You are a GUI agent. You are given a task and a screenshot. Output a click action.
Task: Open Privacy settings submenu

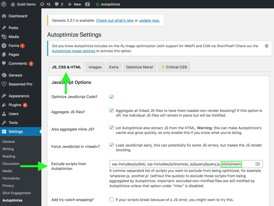(8, 186)
